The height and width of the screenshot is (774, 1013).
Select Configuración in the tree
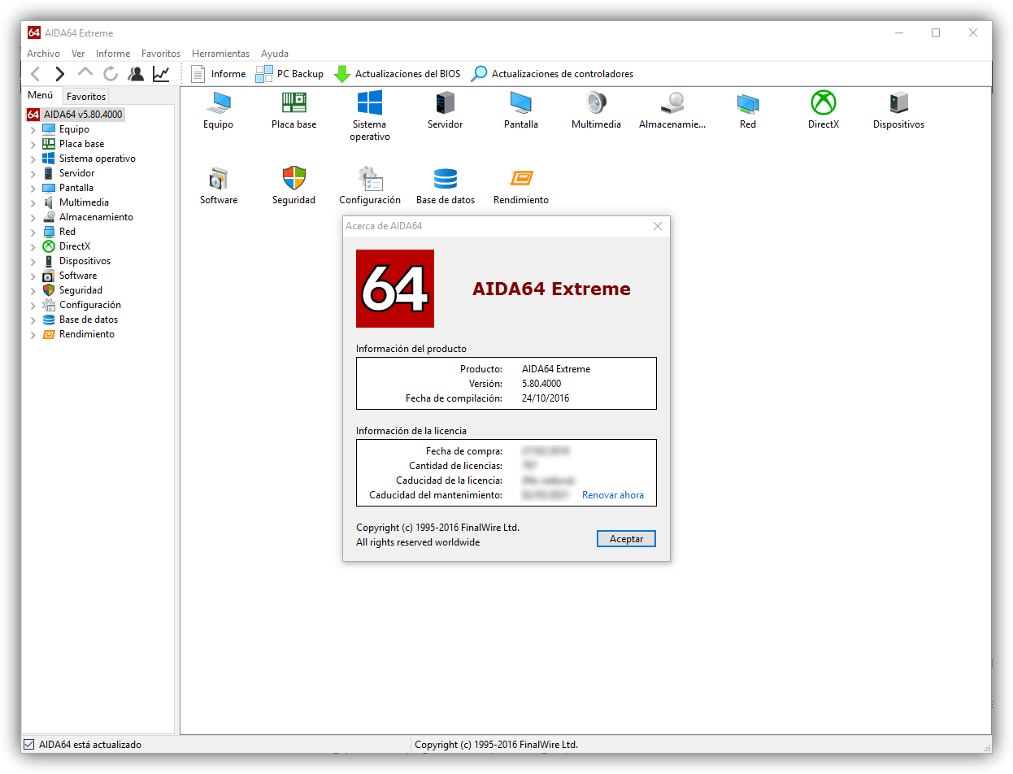(89, 305)
